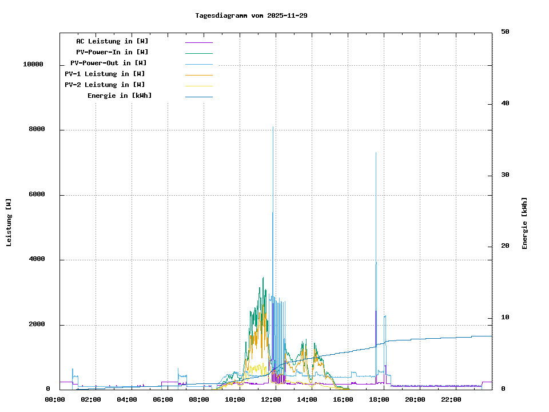
Task: Click the 22:00 time axis label
Action: coord(452,399)
